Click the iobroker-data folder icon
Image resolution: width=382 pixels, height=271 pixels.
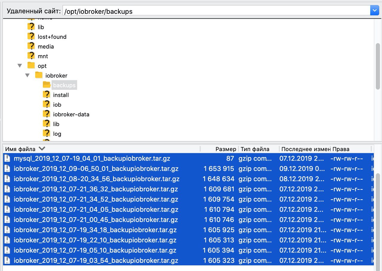(47, 114)
